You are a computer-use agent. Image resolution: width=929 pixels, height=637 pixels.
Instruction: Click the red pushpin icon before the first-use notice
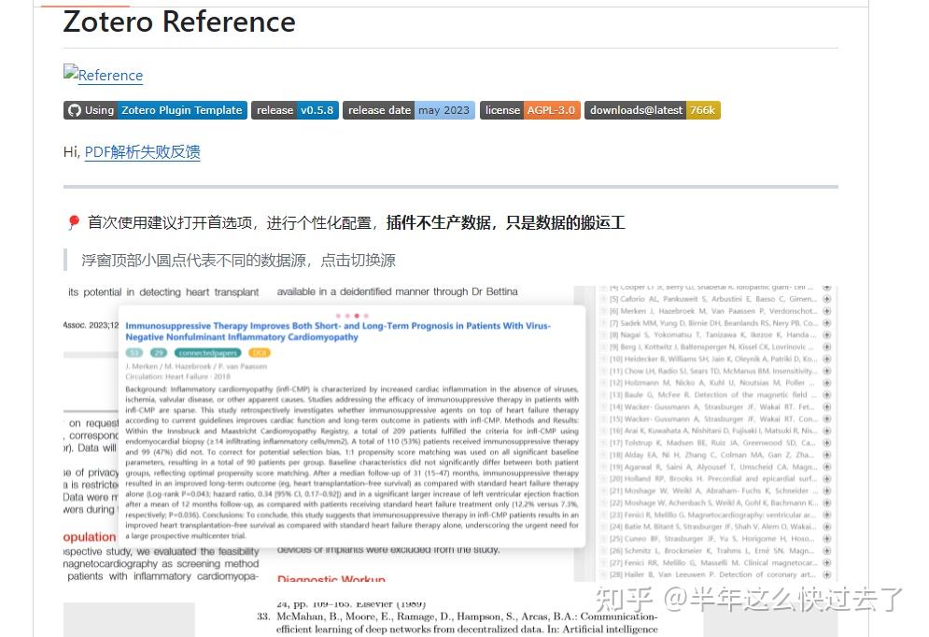[74, 222]
